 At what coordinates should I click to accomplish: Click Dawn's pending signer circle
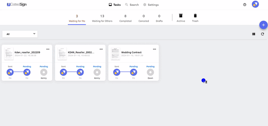point(150,72)
